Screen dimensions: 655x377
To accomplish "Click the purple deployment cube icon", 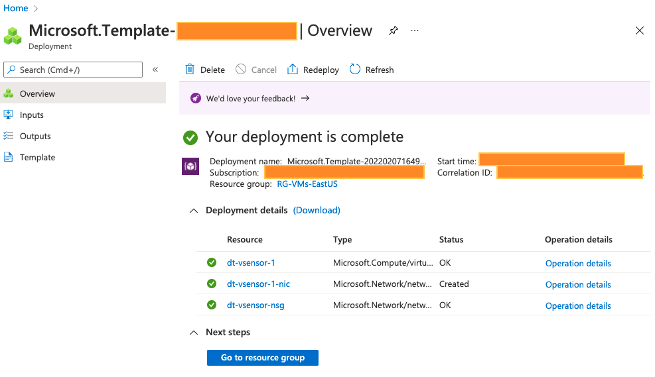I will (190, 166).
